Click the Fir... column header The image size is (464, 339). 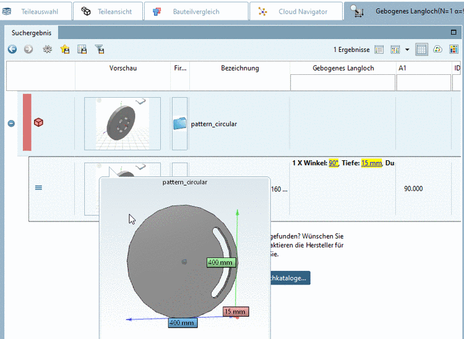(x=180, y=68)
